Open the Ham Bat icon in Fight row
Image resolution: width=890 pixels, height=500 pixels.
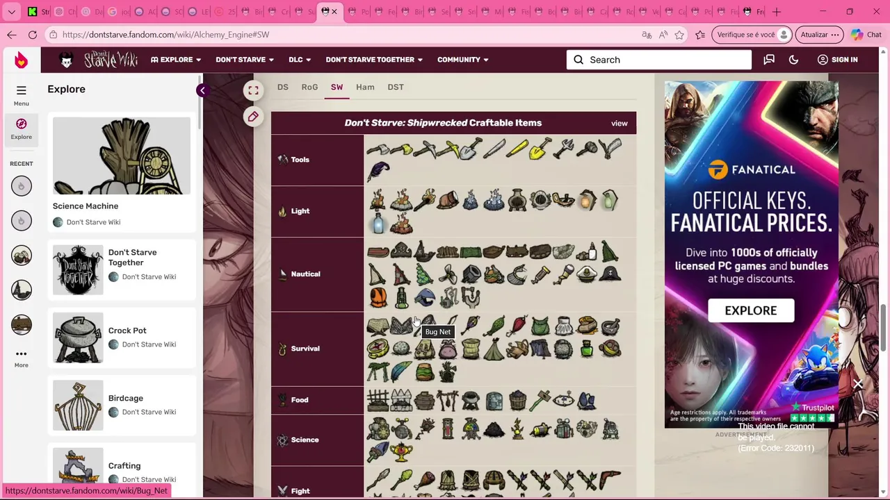click(424, 481)
